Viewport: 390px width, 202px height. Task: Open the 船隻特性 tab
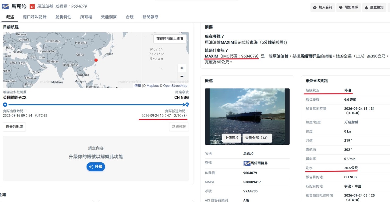(x=63, y=17)
